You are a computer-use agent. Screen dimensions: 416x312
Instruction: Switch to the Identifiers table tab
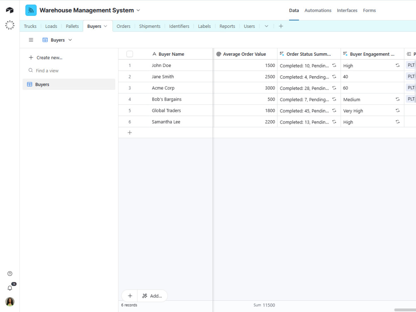tap(179, 26)
